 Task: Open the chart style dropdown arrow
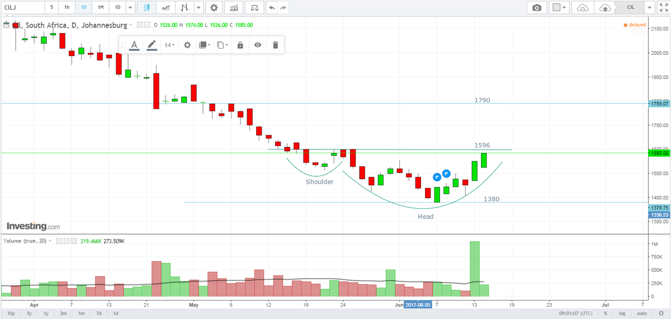click(x=197, y=8)
